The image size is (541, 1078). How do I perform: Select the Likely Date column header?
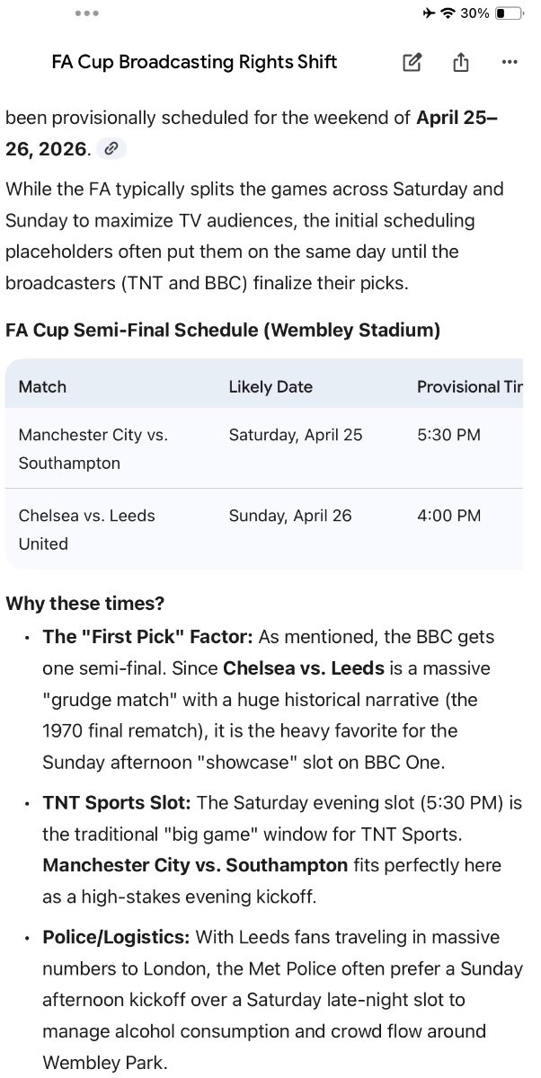(x=270, y=387)
